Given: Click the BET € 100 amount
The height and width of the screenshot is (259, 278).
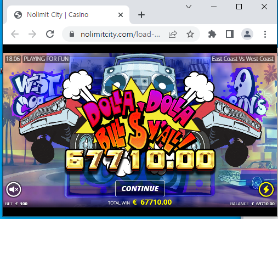Looking at the screenshot, I should click(x=16, y=204).
